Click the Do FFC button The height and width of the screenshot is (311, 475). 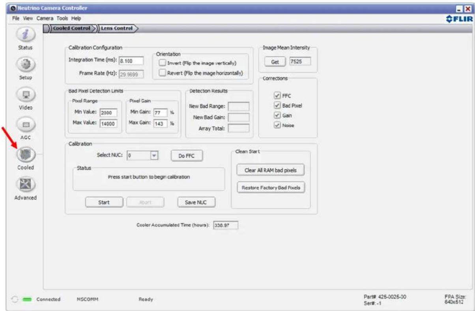[x=187, y=156]
